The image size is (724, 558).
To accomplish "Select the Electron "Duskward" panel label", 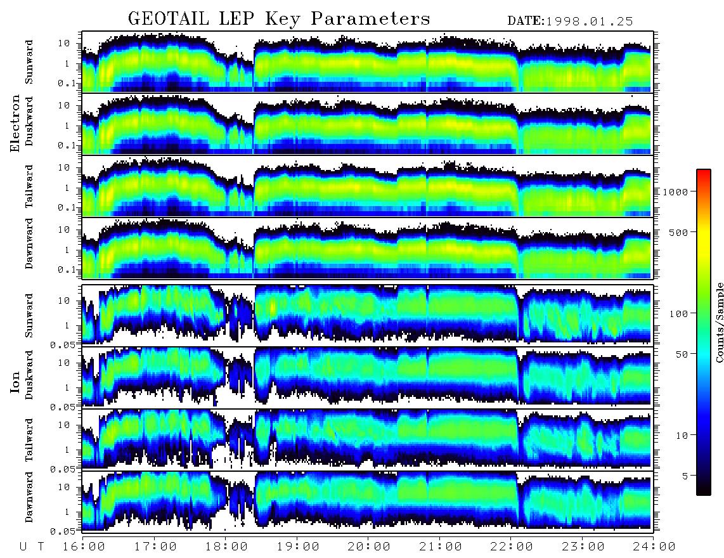I will point(29,121).
